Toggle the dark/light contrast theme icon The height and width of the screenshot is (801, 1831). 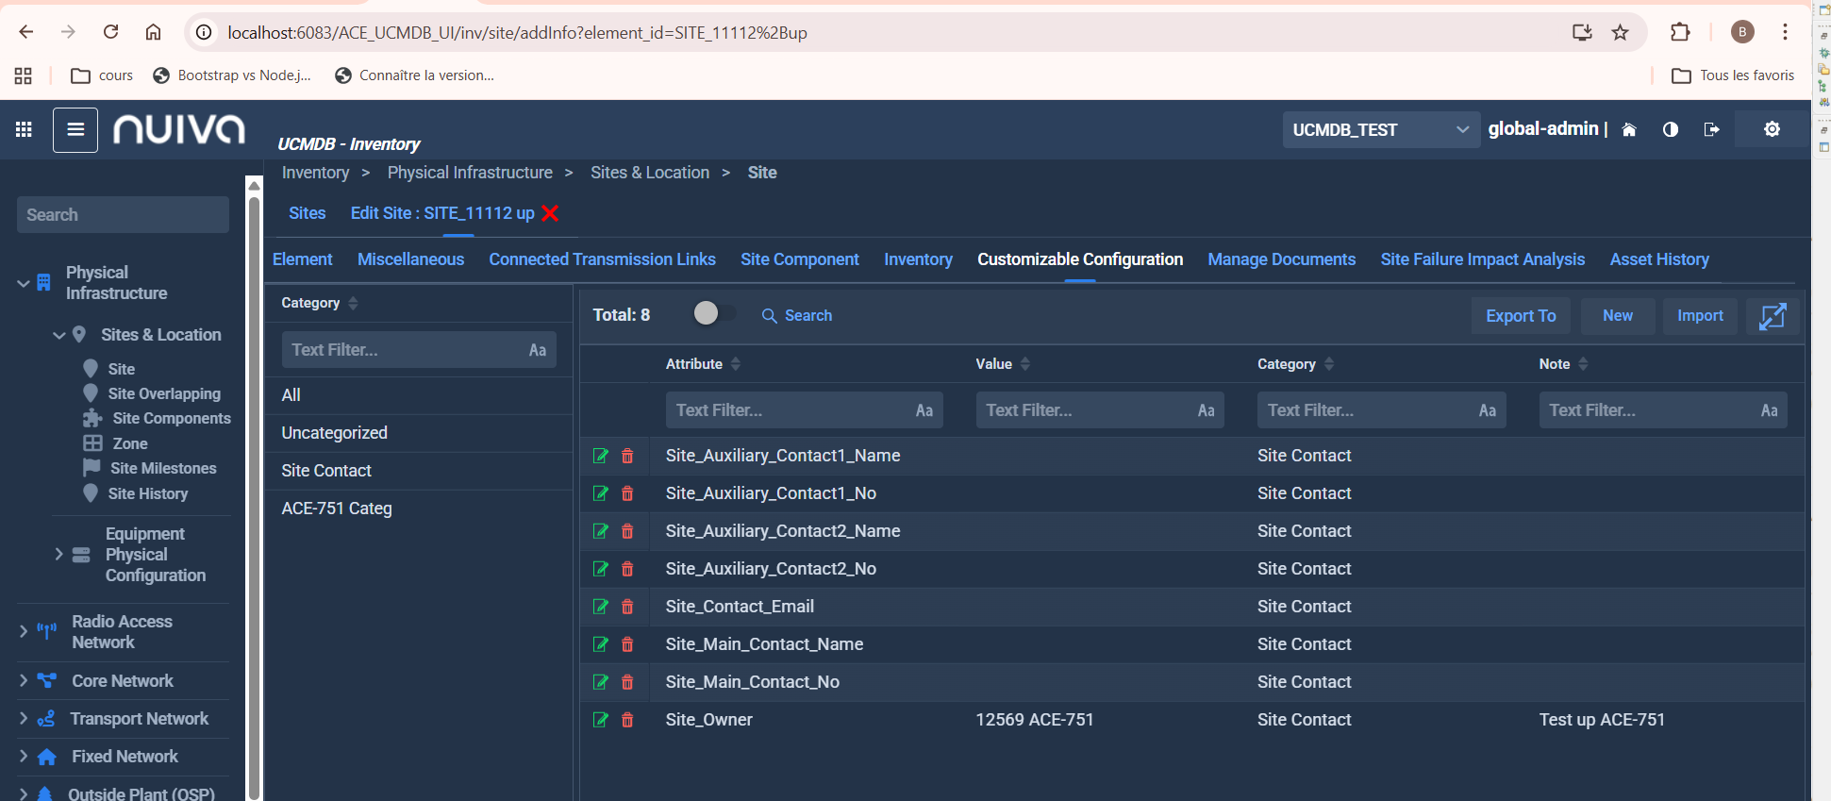click(x=1670, y=129)
